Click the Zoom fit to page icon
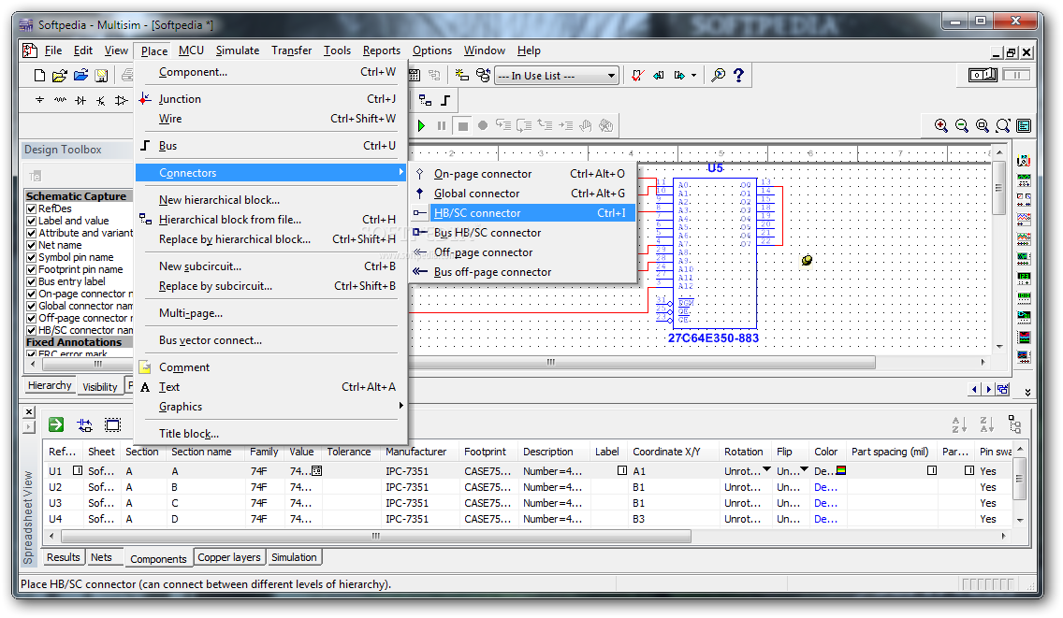 (x=1003, y=125)
